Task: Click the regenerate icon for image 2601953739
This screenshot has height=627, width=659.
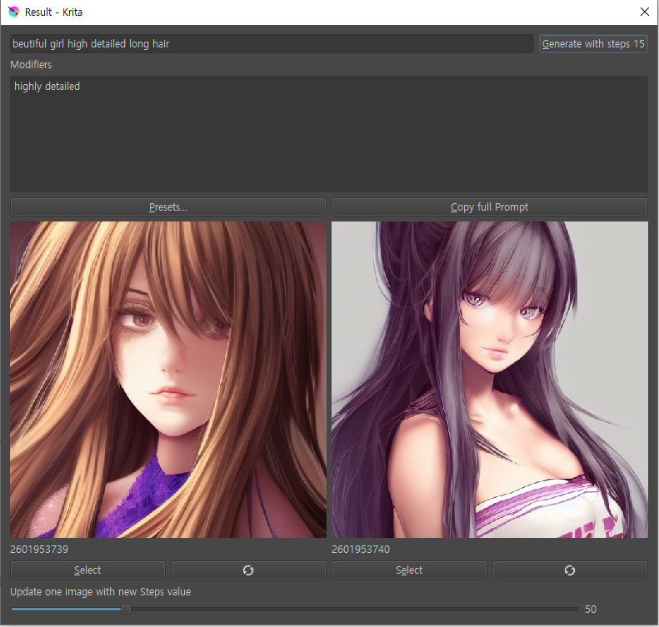Action: click(x=248, y=570)
